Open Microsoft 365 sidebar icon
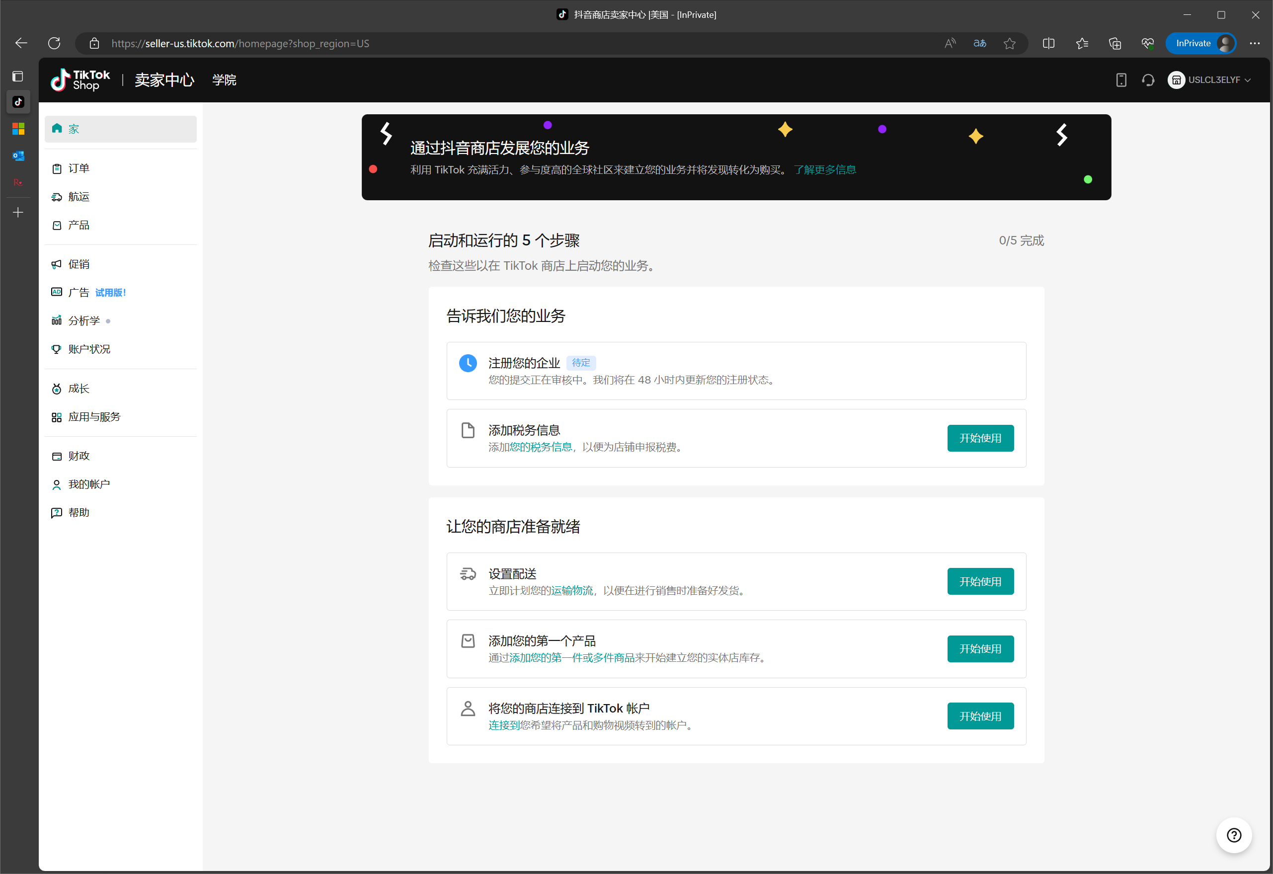1273x874 pixels. click(18, 129)
